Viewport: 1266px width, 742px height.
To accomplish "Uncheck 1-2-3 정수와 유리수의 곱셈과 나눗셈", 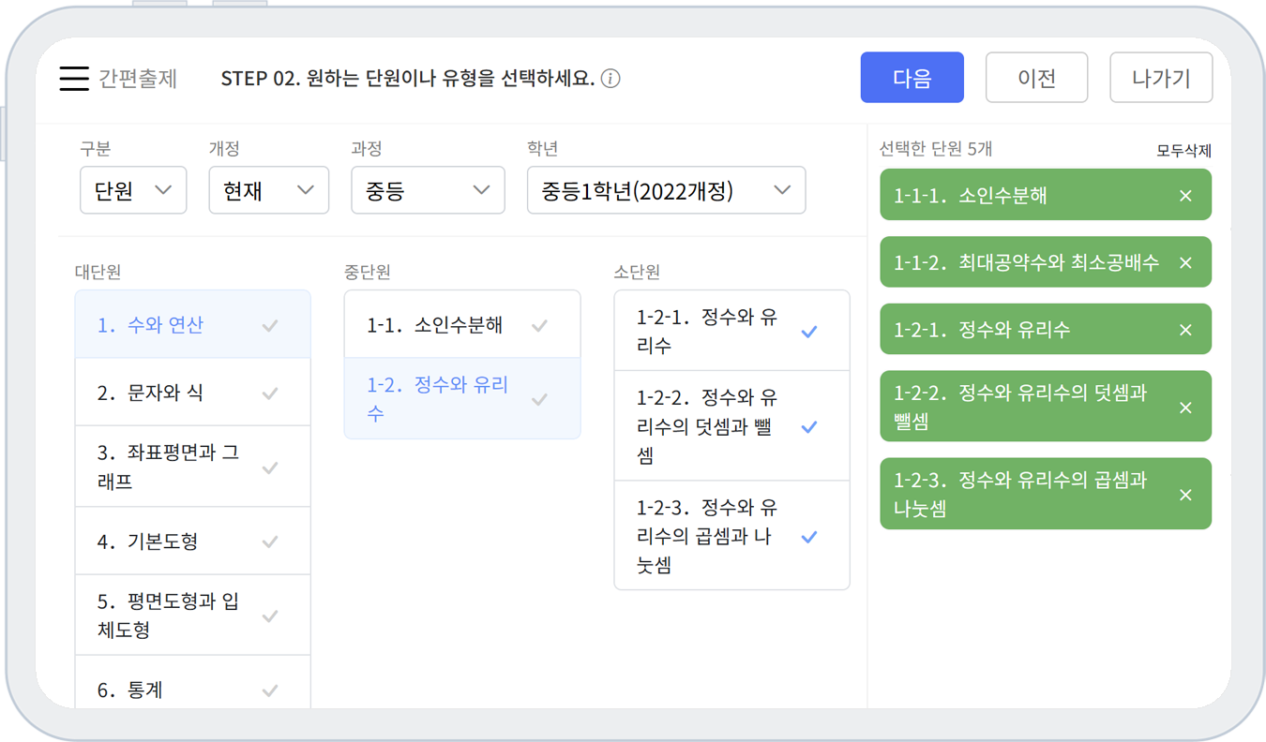I will pyautogui.click(x=809, y=537).
